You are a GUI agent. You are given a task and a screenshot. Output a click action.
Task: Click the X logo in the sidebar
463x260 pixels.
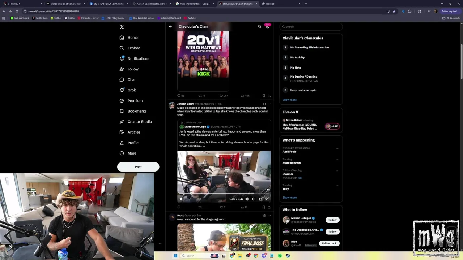[x=122, y=27]
